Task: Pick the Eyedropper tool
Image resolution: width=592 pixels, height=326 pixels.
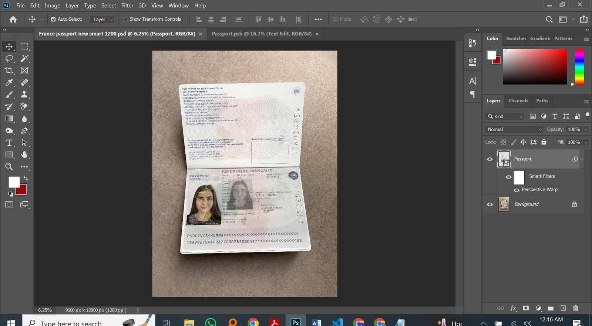Action: [9, 82]
